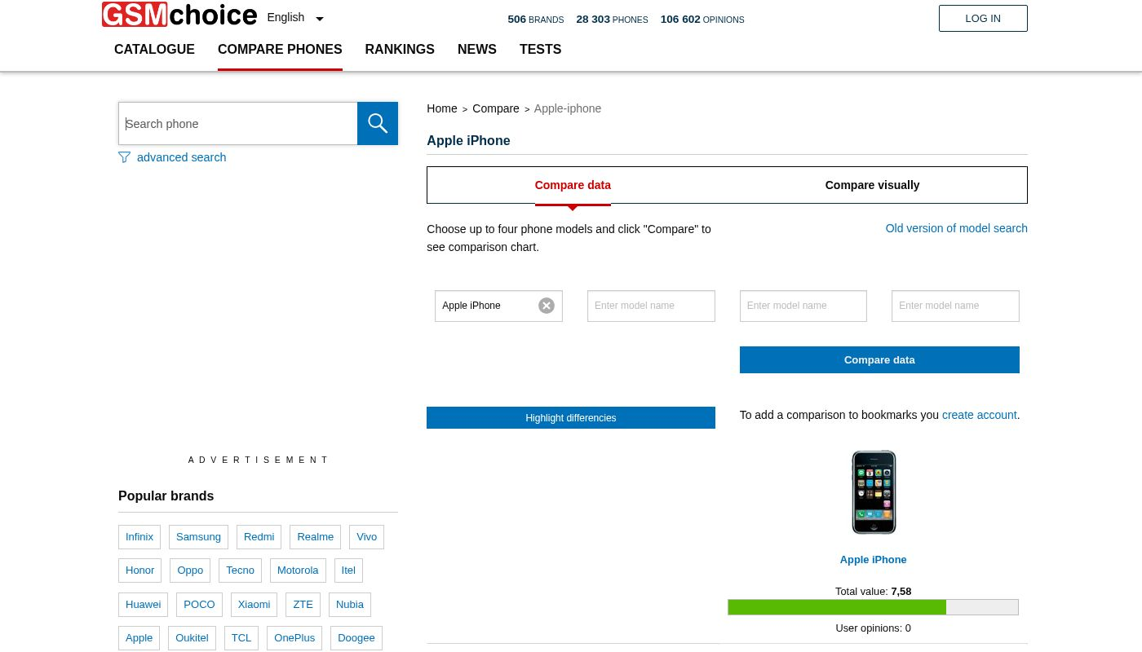The width and height of the screenshot is (1142, 652).
Task: Click the magnifier search button
Action: [x=378, y=124]
